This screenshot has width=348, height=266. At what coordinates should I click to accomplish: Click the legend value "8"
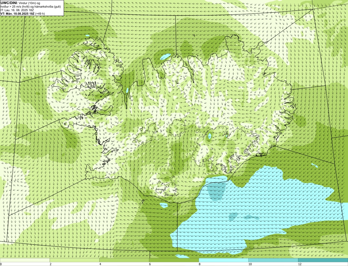(x=200, y=264)
